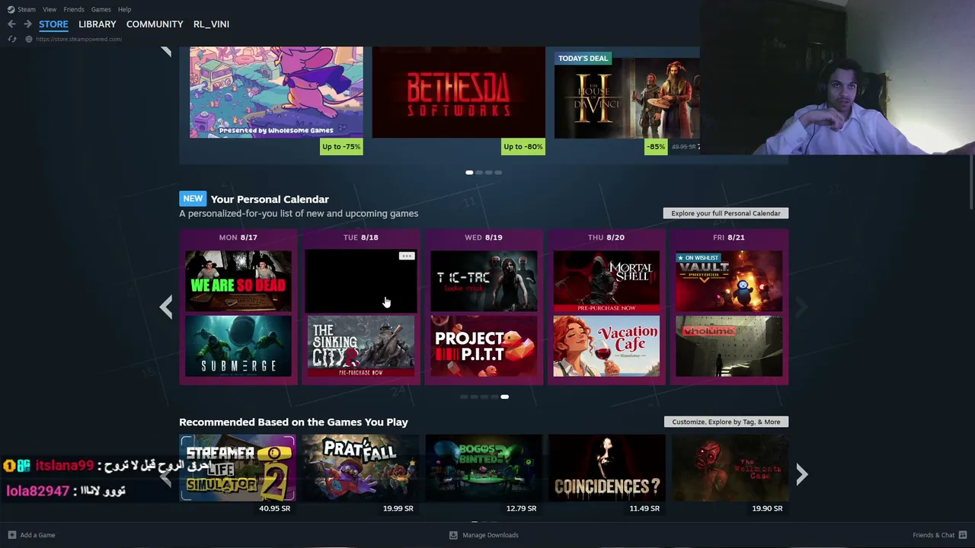Click the 11.49 SR price under Coincidences?
Viewport: 975px width, 548px height.
pos(644,508)
